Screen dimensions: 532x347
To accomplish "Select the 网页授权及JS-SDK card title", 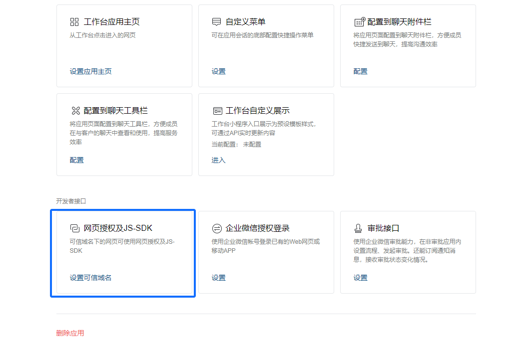I will [118, 228].
